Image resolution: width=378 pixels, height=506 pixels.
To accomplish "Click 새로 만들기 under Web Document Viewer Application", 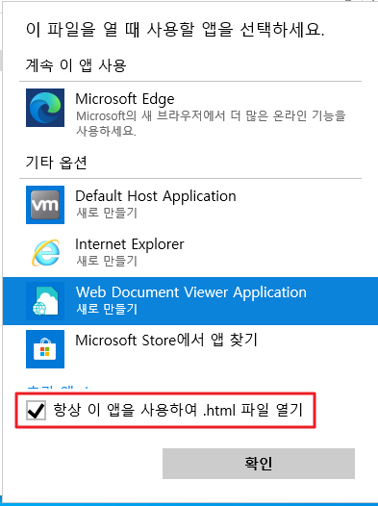I will click(107, 309).
